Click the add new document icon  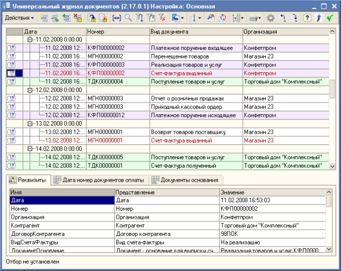(x=44, y=18)
